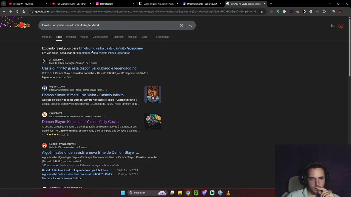Screen dimensions: 351x197
Task: Open the Google account avatar
Action: tap(341, 25)
